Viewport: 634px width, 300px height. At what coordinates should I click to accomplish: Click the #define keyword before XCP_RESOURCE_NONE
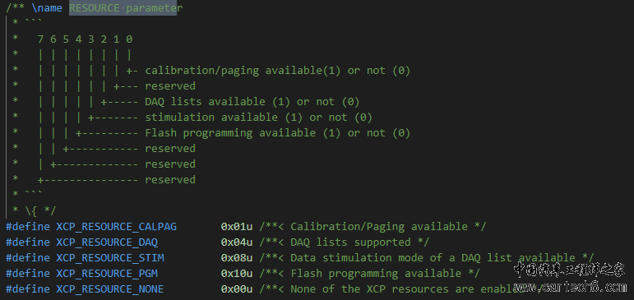coord(28,289)
